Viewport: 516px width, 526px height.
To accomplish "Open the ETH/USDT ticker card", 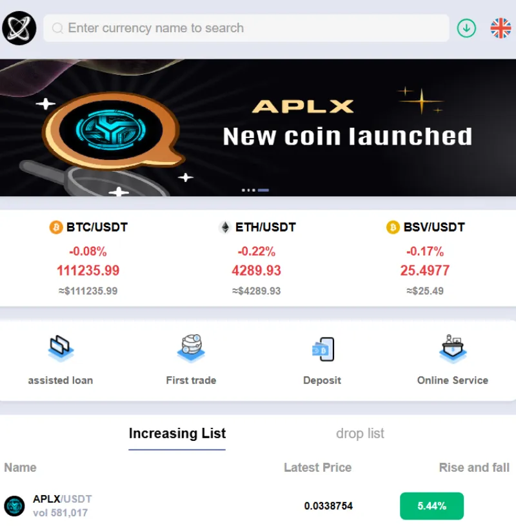I will (257, 258).
